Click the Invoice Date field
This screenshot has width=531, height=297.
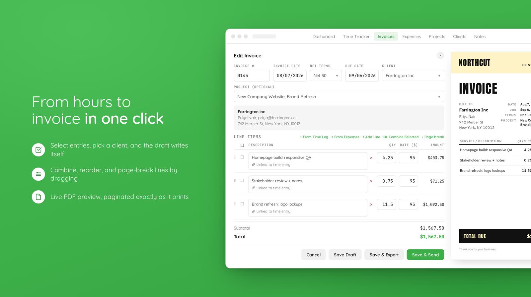(290, 76)
